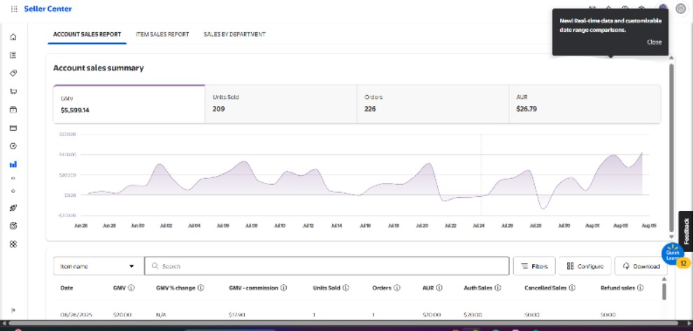This screenshot has height=331, width=693.
Task: Switch to Item Sales Report tab
Action: [x=162, y=34]
